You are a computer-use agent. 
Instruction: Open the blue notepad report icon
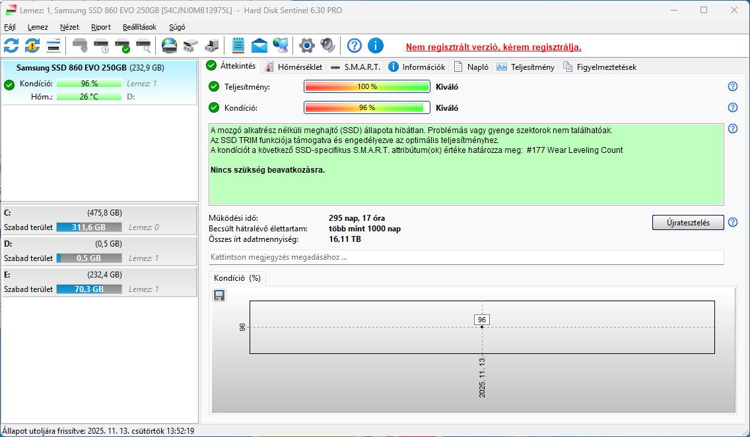pos(238,46)
